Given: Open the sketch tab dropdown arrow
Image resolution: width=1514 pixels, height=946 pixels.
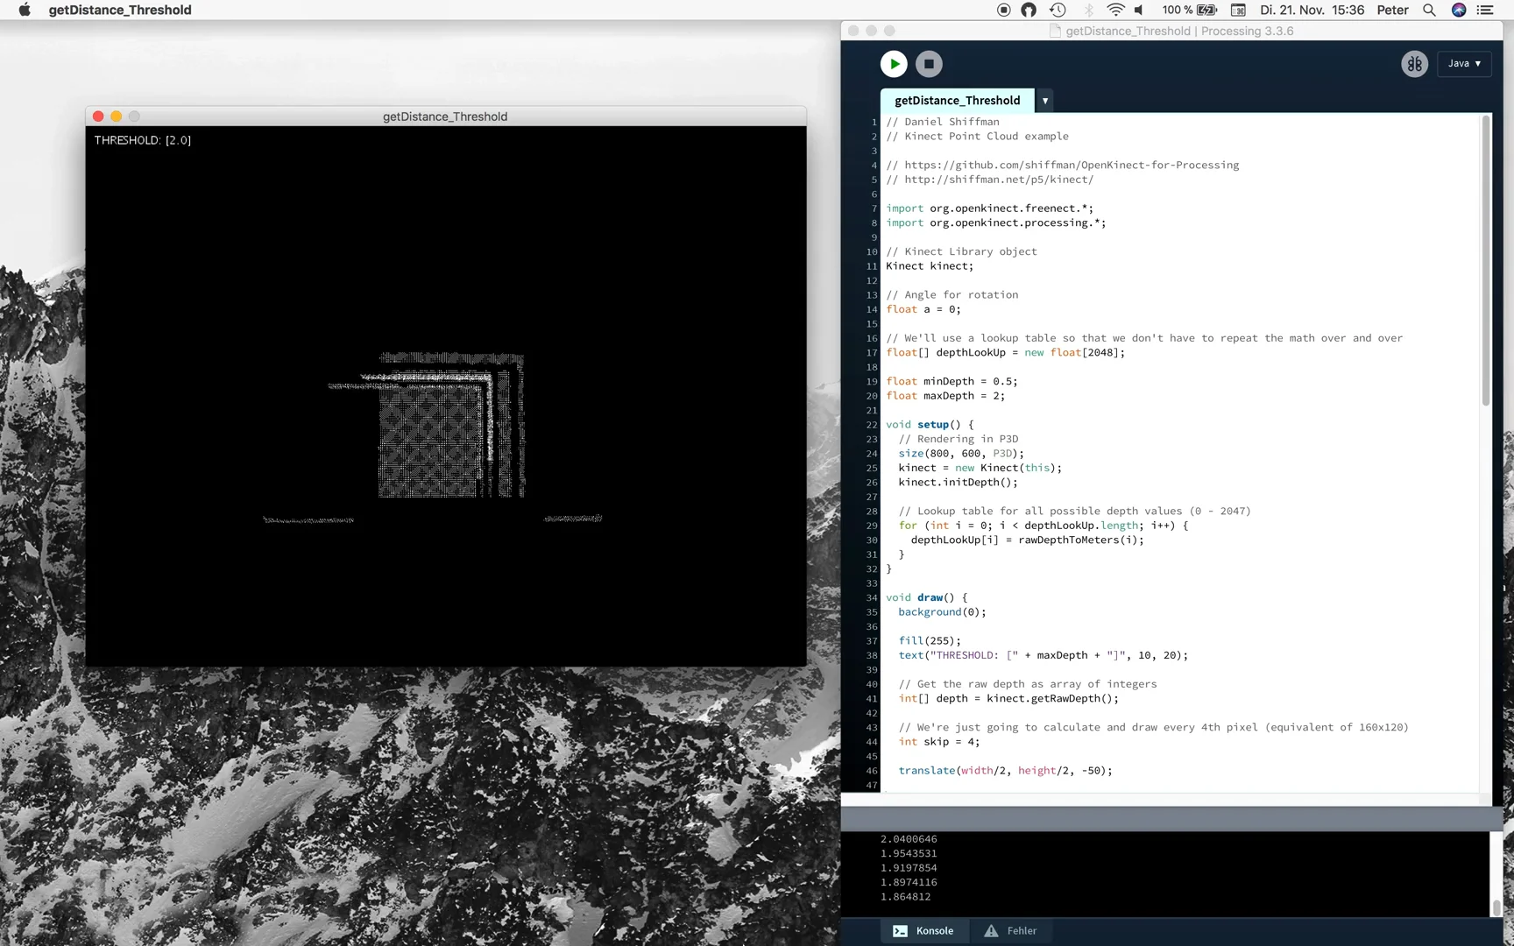Looking at the screenshot, I should [1044, 101].
